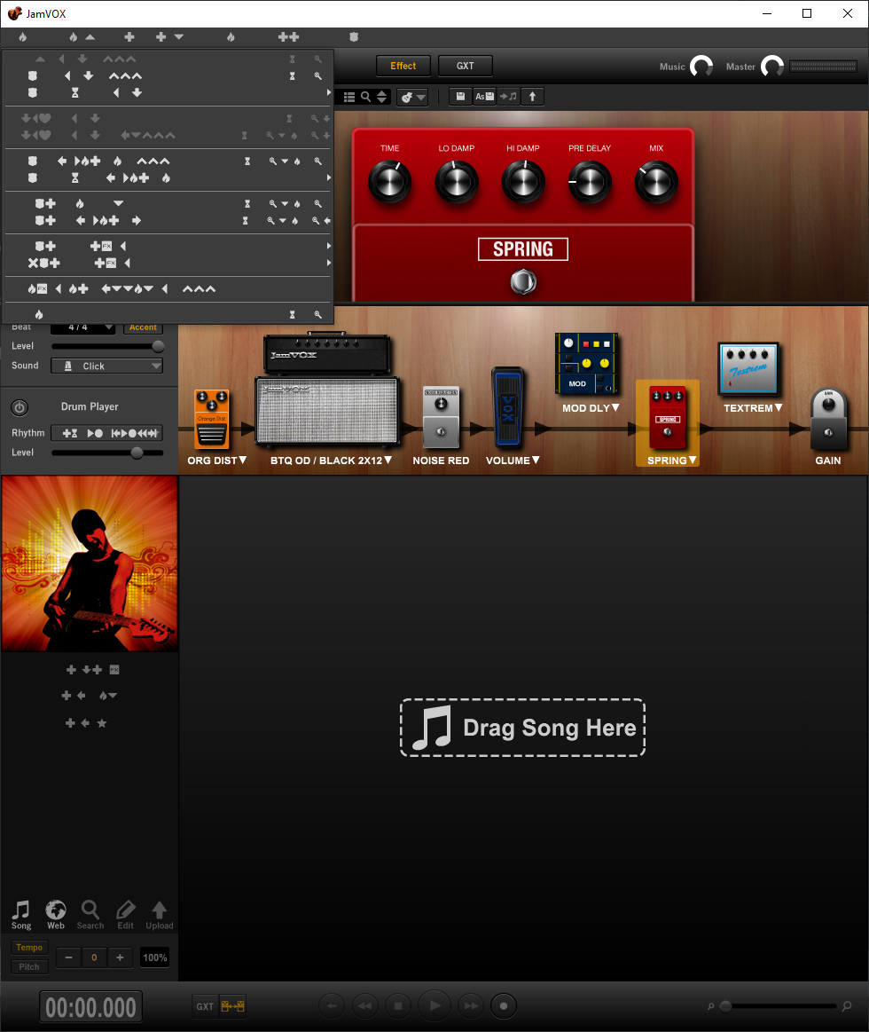Viewport: 869px width, 1032px height.
Task: Click the Music volume knob
Action: coord(701,66)
